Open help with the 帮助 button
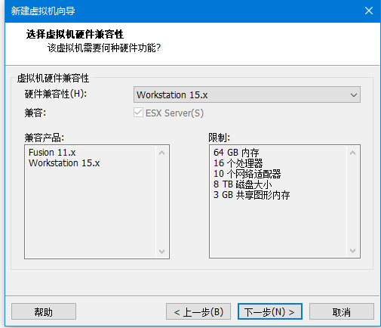 [x=44, y=311]
